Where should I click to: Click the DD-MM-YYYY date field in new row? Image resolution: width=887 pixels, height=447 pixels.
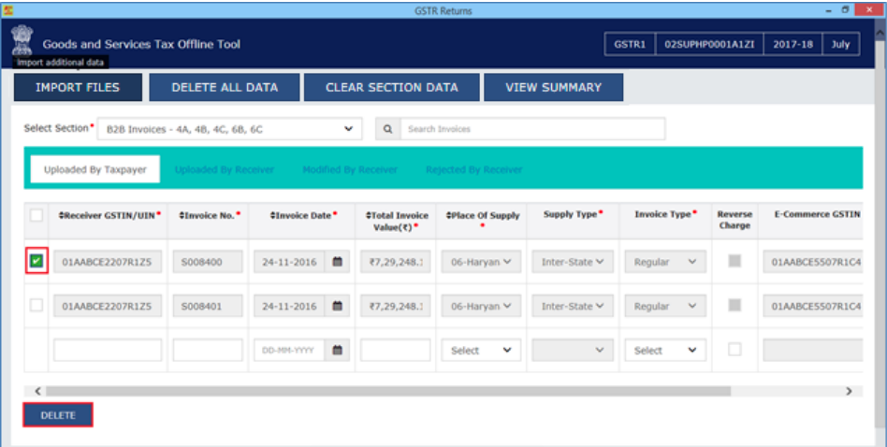click(x=289, y=351)
